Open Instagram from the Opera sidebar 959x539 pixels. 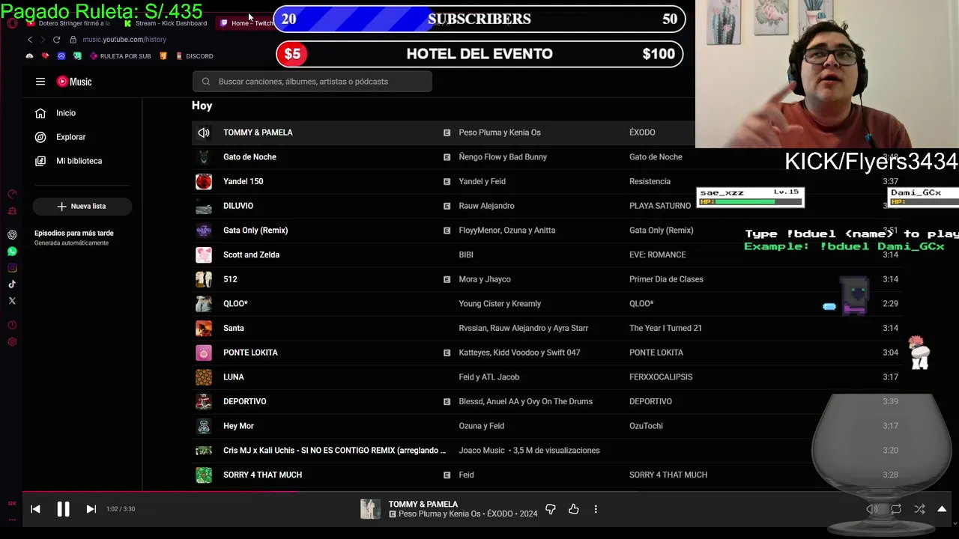pyautogui.click(x=12, y=268)
